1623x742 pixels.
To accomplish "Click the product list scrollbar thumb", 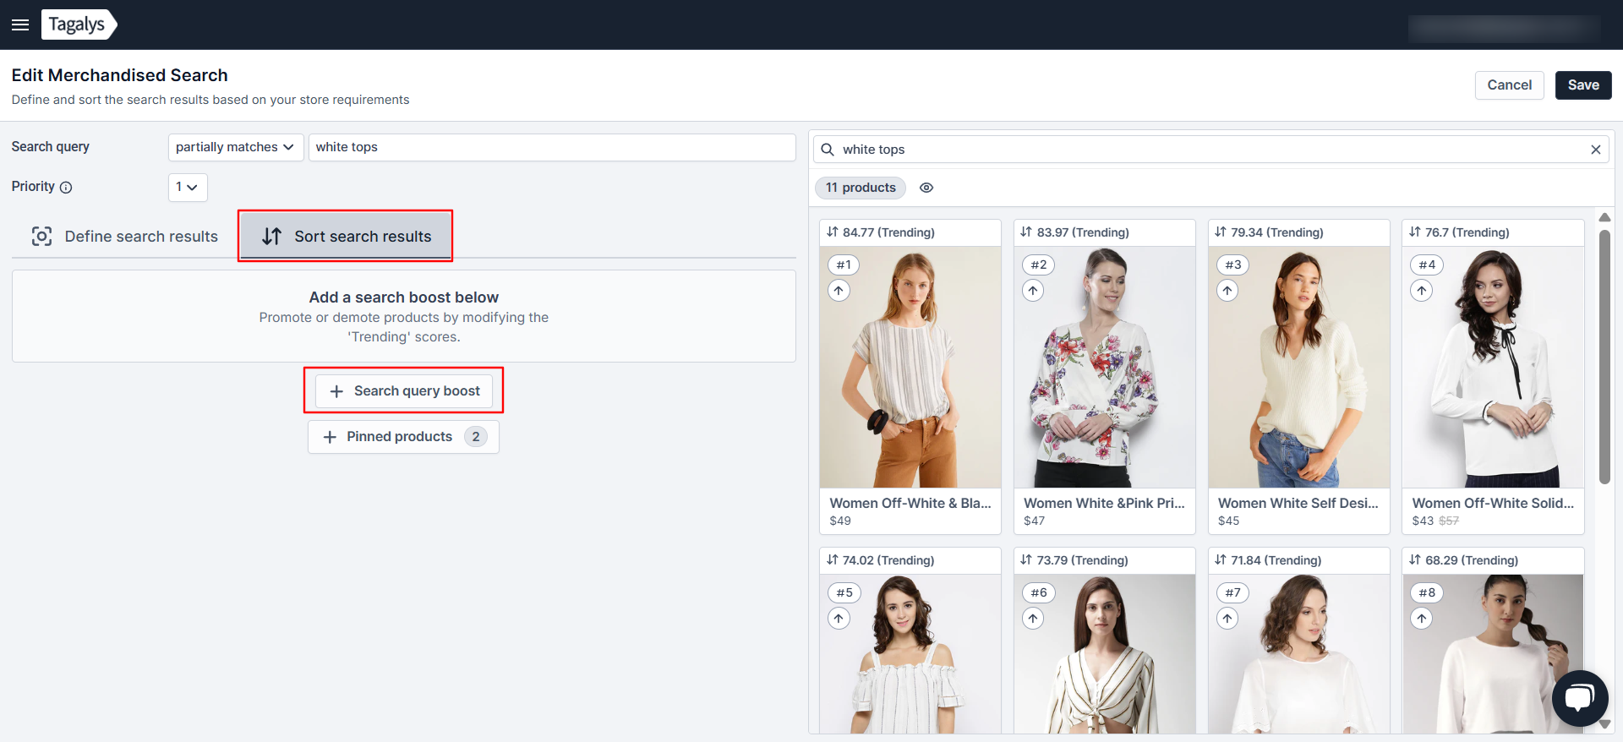I will pos(1604,357).
